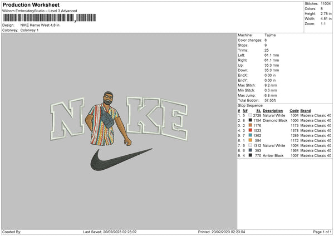The height and width of the screenshot is (236, 334).
Task: Click 'Madeira Classic 40' in the Amber Black row
Action: coord(316,156)
